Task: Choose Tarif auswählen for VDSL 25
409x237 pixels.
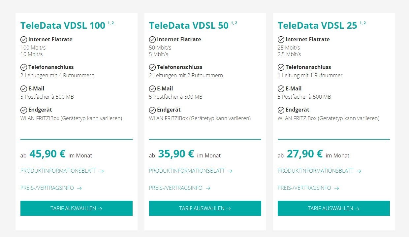Action: point(334,208)
